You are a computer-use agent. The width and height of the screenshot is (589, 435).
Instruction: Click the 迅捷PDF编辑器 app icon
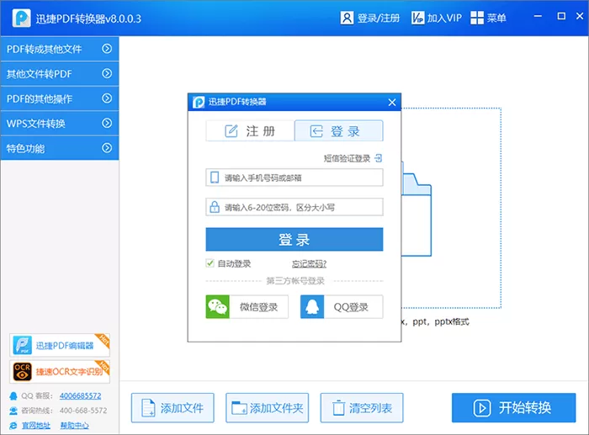click(x=22, y=345)
